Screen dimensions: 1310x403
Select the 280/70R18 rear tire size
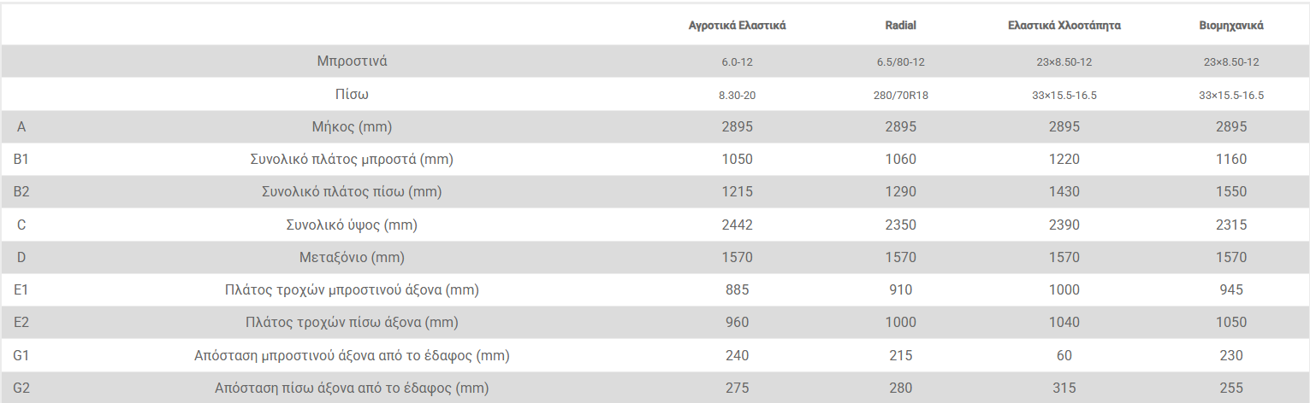[900, 95]
